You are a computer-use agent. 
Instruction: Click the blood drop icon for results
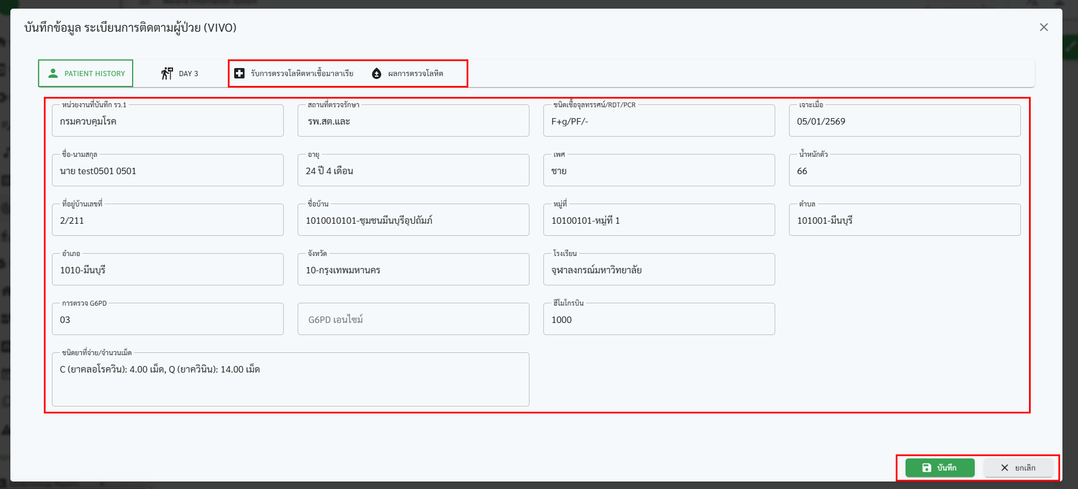(377, 73)
